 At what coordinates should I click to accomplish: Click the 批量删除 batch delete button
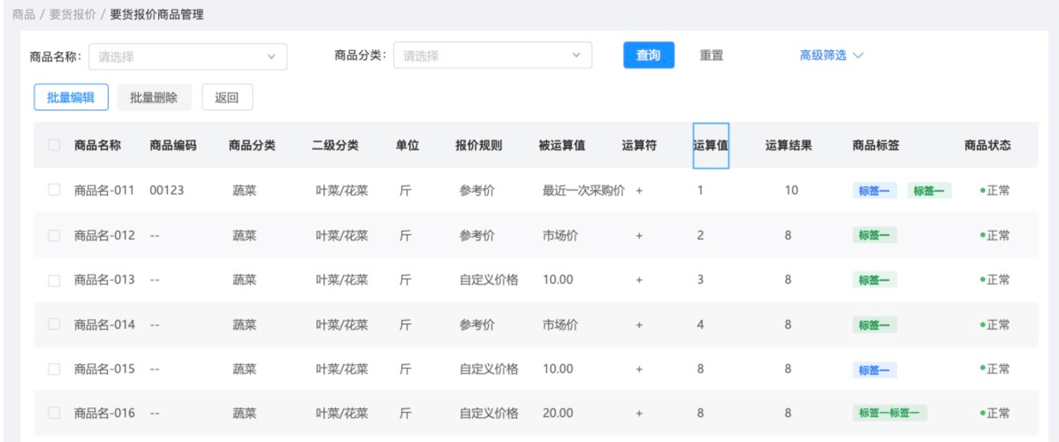coord(154,97)
